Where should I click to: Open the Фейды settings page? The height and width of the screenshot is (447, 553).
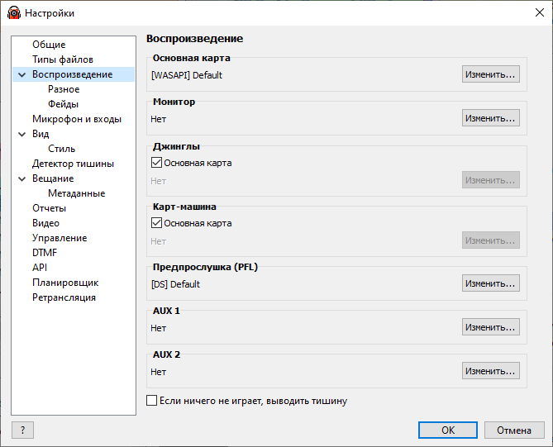pos(63,104)
